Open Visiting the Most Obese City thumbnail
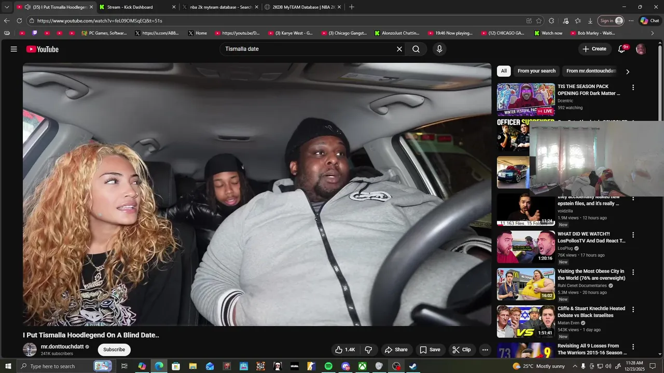Viewport: 664px width, 373px height. click(x=525, y=284)
